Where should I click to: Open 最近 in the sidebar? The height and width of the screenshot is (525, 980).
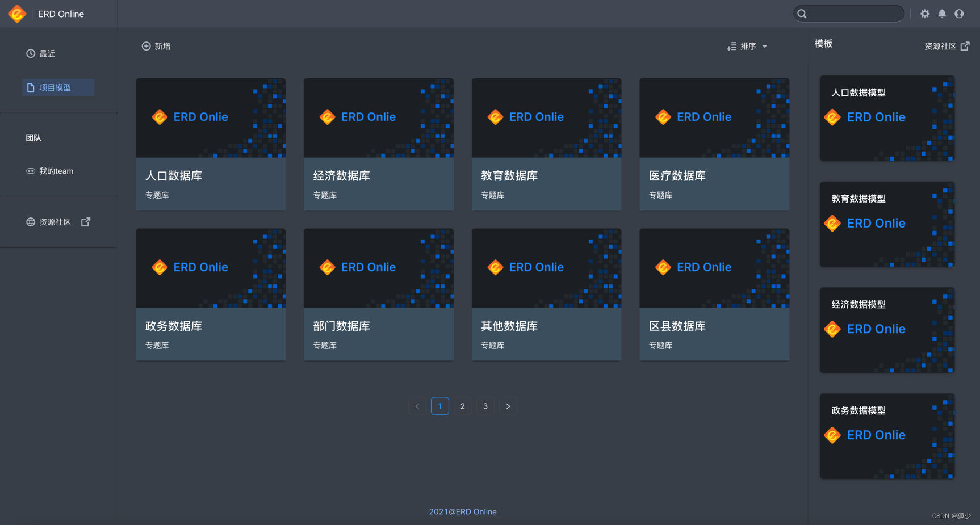40,53
